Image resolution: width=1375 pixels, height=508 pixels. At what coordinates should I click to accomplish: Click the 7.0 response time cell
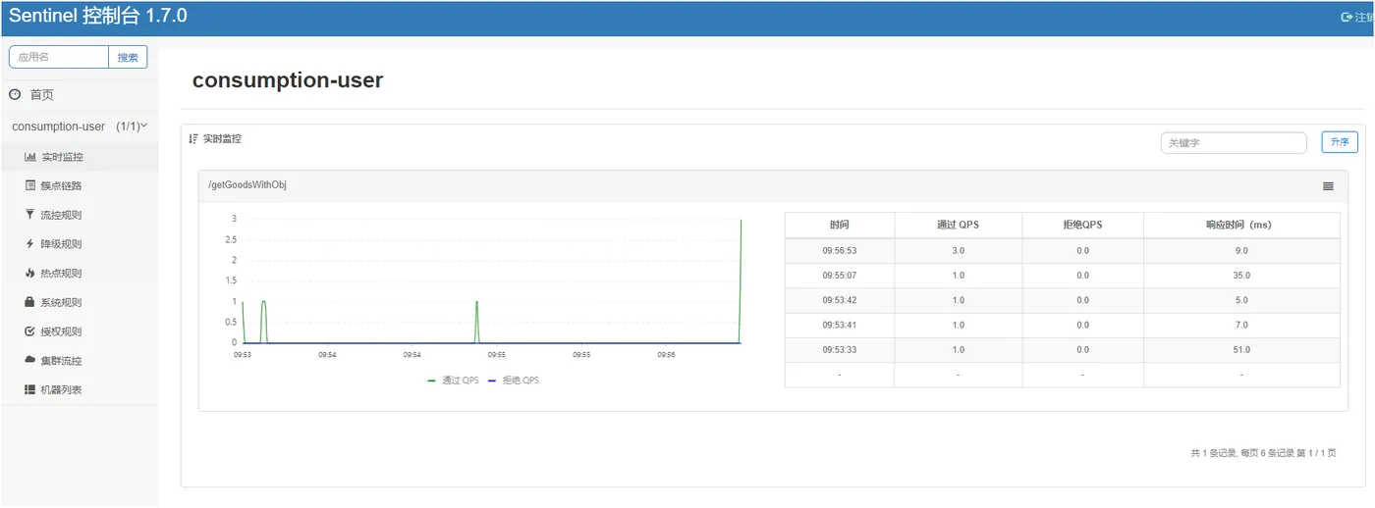click(1241, 325)
